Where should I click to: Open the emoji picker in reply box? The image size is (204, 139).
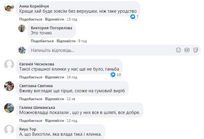(178, 50)
